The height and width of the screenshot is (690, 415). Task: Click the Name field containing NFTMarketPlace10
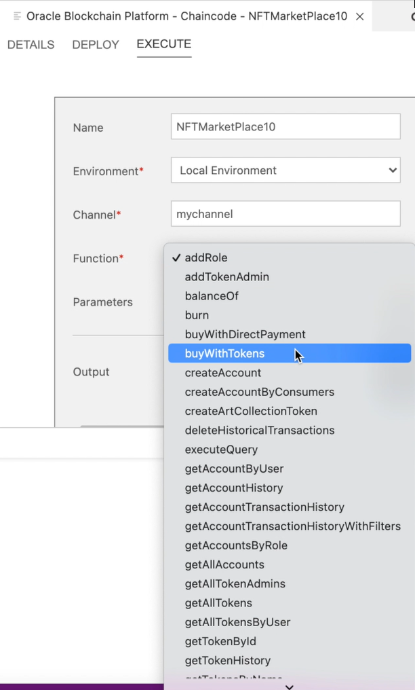pyautogui.click(x=285, y=126)
